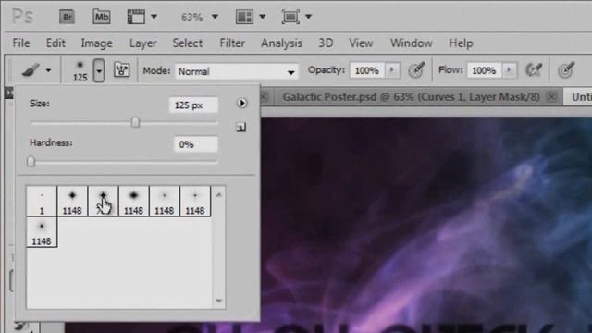This screenshot has width=592, height=333.
Task: Click the Opacity 100% field
Action: [367, 70]
